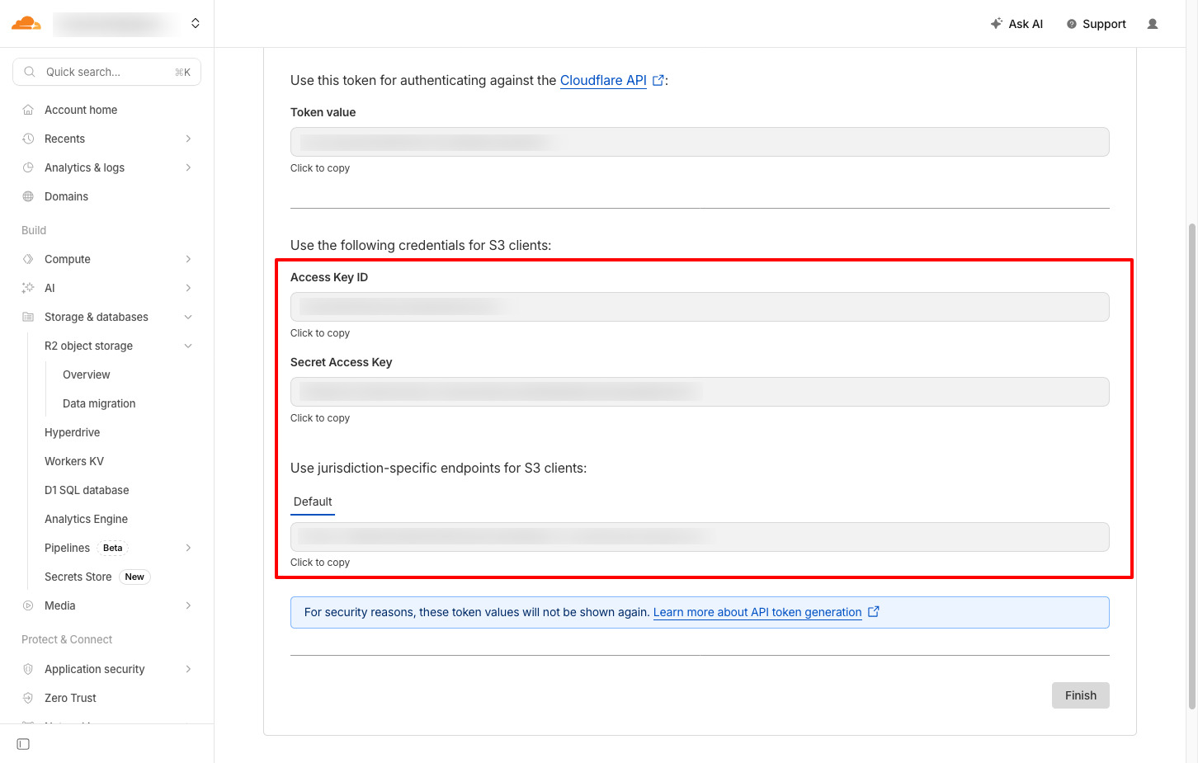
Task: Expand the Compute section chevron
Action: click(188, 259)
